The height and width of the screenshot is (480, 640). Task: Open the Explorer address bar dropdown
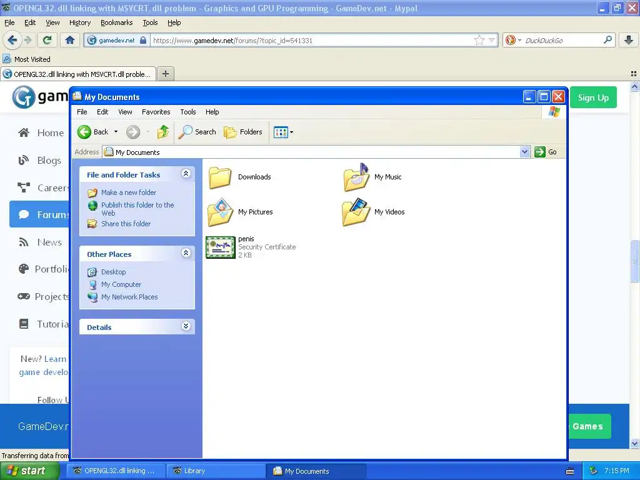[524, 152]
